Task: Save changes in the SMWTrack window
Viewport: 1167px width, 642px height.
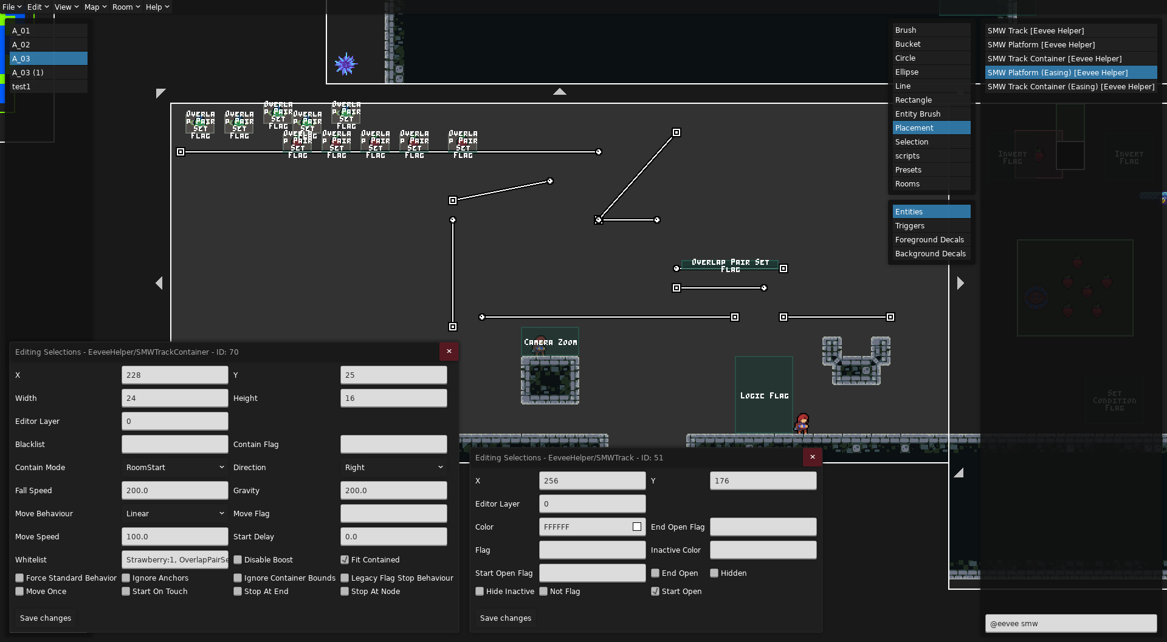Action: click(x=506, y=618)
